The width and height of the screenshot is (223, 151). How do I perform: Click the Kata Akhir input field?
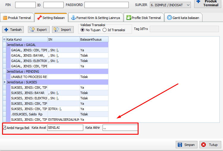120,128
